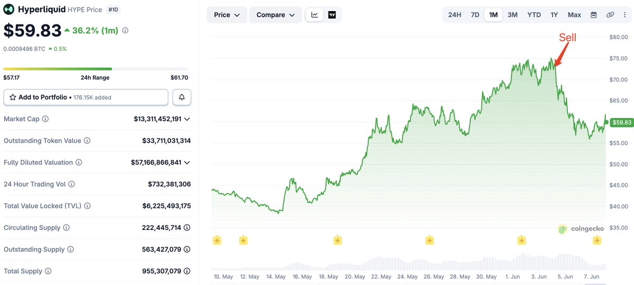The width and height of the screenshot is (634, 285).
Task: Click the $57.17 range low value
Action: [12, 78]
